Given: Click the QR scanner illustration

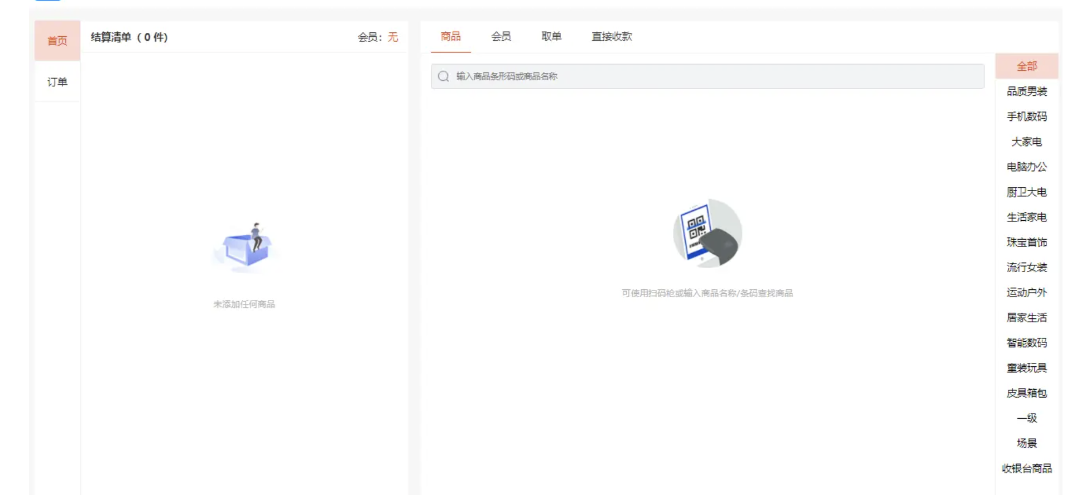Looking at the screenshot, I should click(x=708, y=233).
